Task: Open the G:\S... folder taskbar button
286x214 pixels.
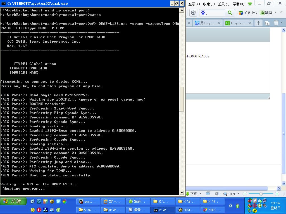Action: click(x=88, y=210)
